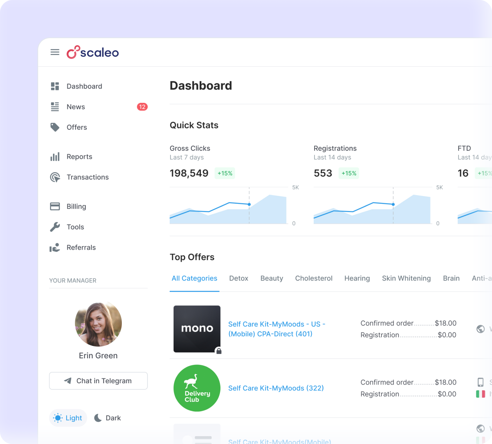This screenshot has width=492, height=444.
Task: Select the All Categories tab
Action: click(x=195, y=278)
